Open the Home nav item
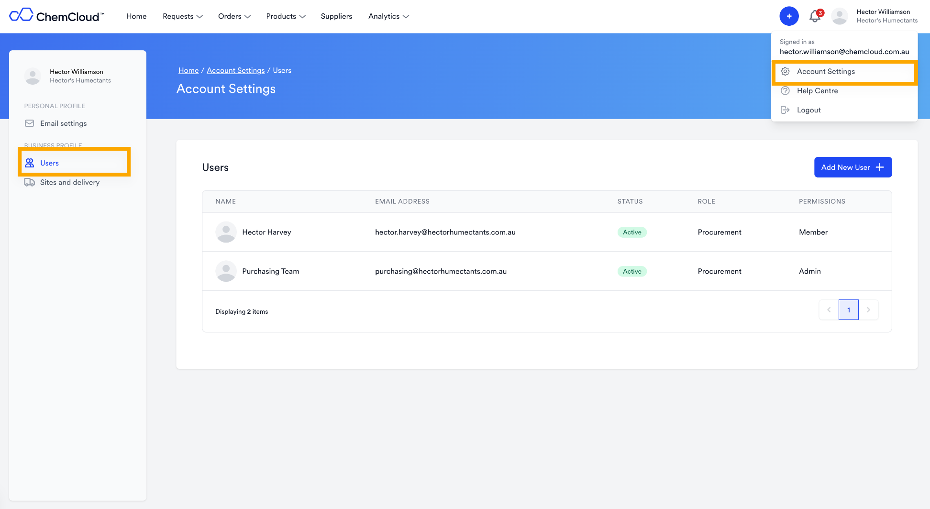Screen dimensions: 930x509 (136, 16)
